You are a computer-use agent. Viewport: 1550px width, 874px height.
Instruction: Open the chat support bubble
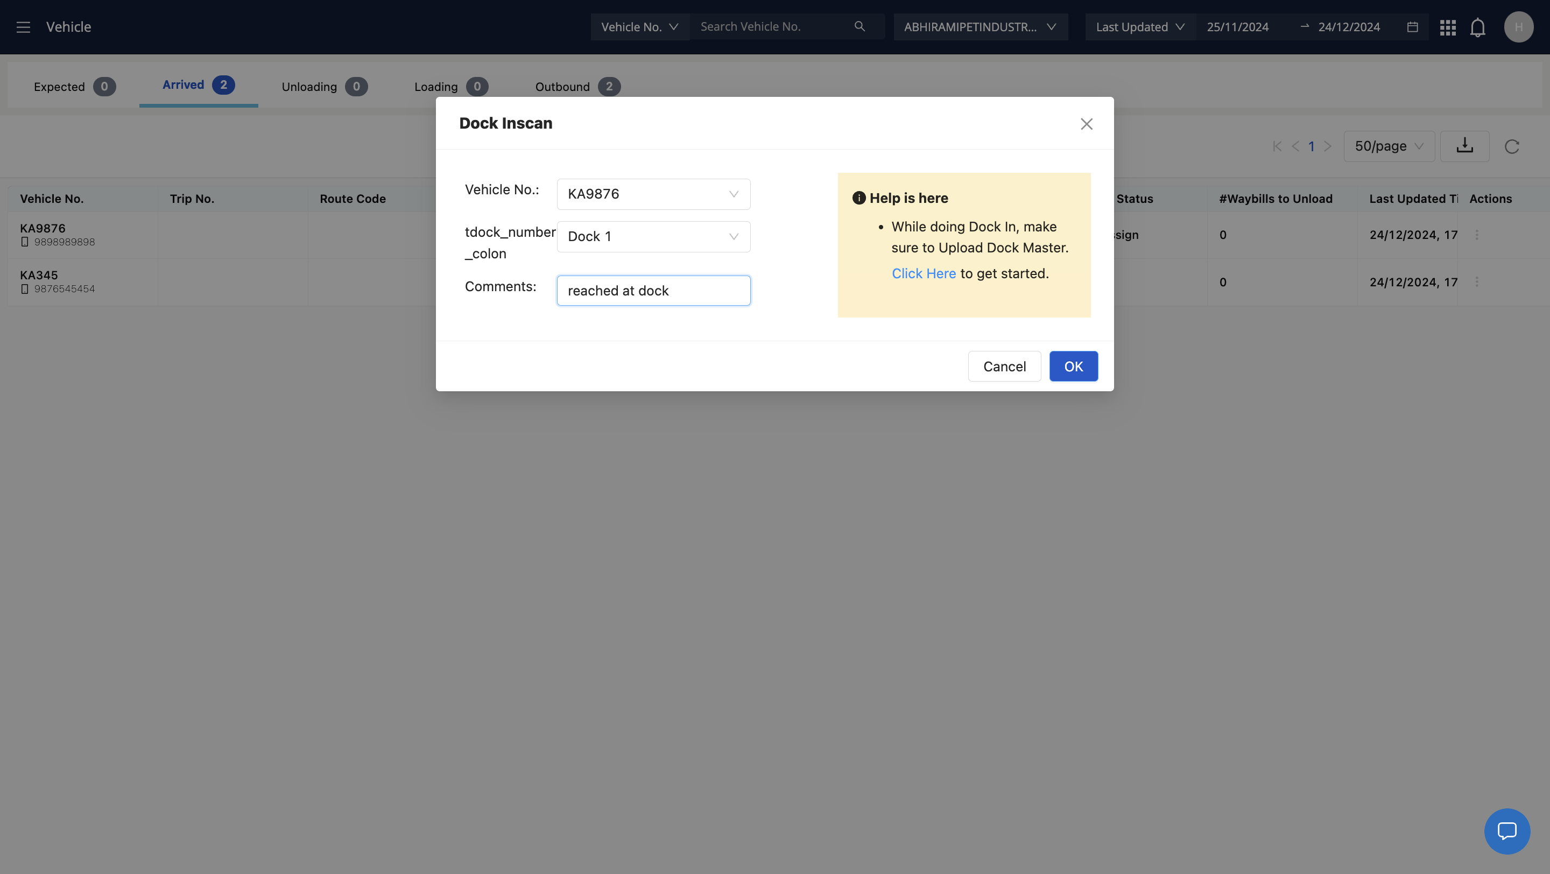click(x=1507, y=831)
